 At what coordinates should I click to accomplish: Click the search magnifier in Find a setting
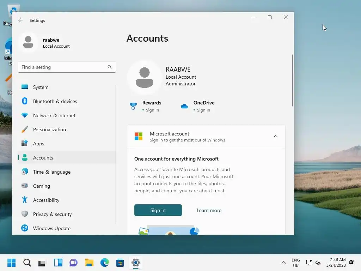[x=110, y=67]
